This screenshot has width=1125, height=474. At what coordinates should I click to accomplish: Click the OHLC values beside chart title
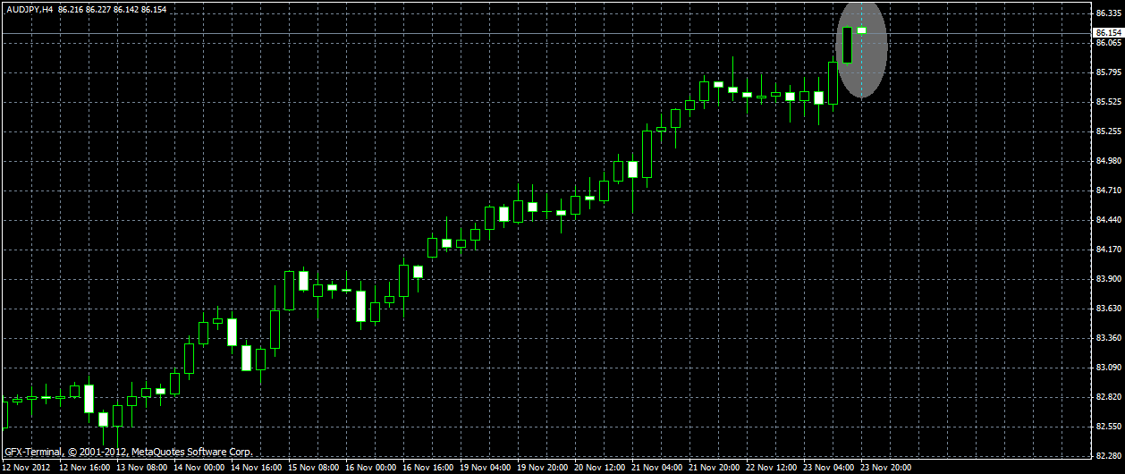[107, 8]
